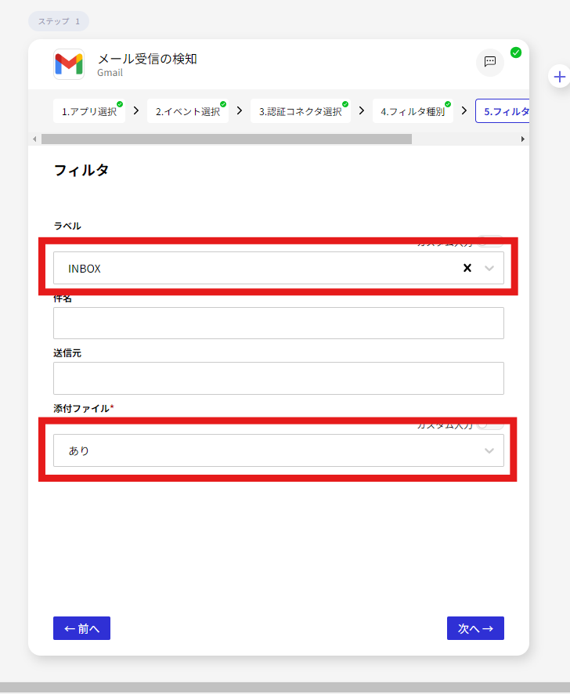Screen dimensions: 570x694
Task: Open the 添付ファイル dropdown arrow
Action: point(489,450)
